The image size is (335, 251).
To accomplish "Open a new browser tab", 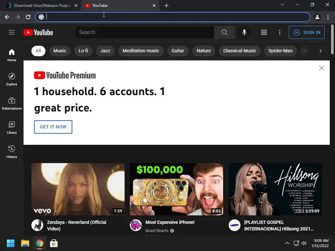I will pyautogui.click(x=167, y=6).
